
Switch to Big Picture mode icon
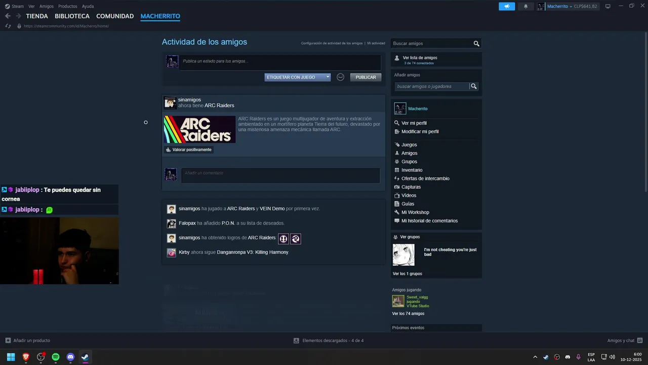click(x=608, y=7)
